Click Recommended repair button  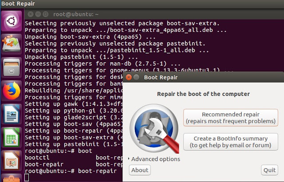coord(231,118)
